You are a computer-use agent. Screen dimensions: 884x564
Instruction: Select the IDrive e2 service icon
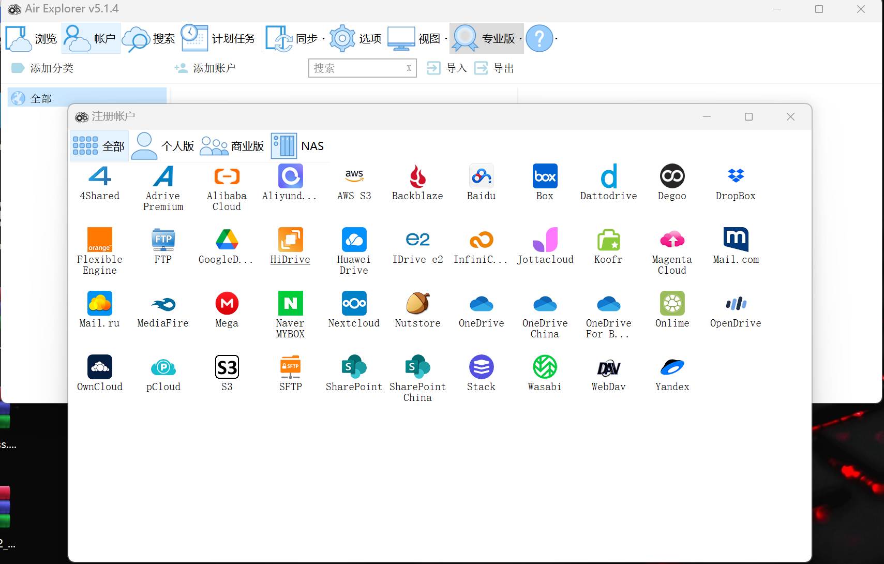pos(418,240)
